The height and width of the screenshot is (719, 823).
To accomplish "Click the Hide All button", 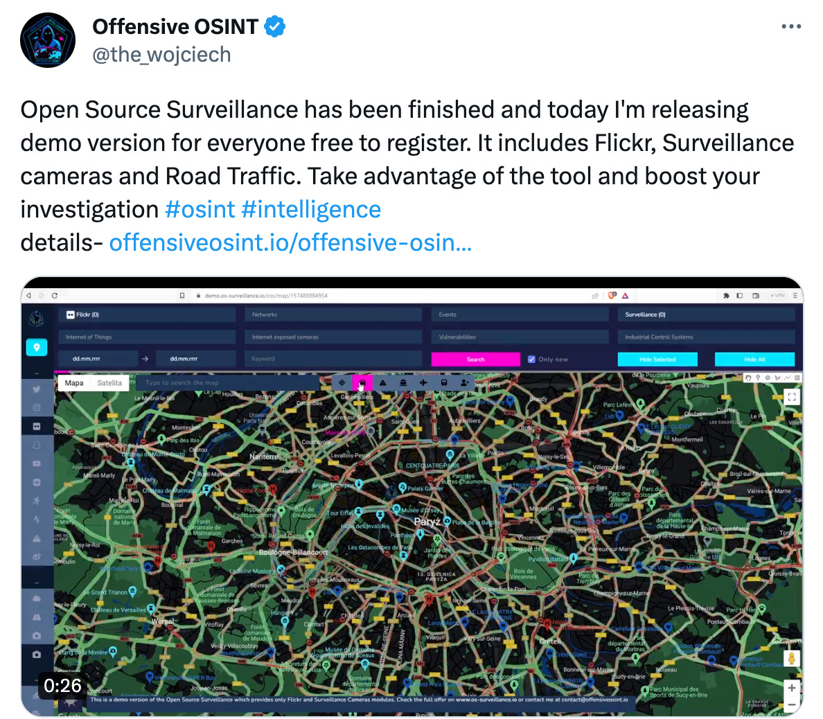I will pyautogui.click(x=754, y=359).
